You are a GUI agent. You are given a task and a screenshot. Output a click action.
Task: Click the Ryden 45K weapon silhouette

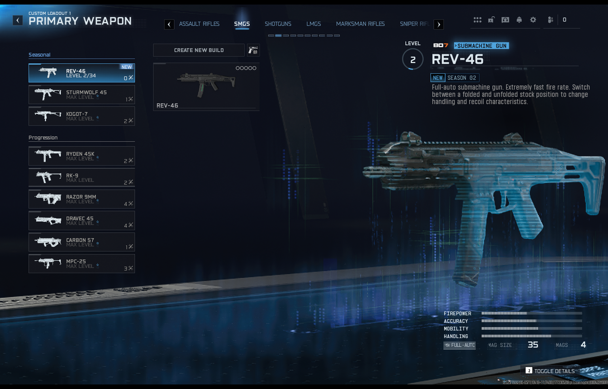[x=47, y=155]
